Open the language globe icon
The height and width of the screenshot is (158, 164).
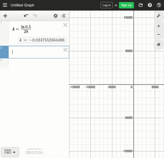click(159, 5)
